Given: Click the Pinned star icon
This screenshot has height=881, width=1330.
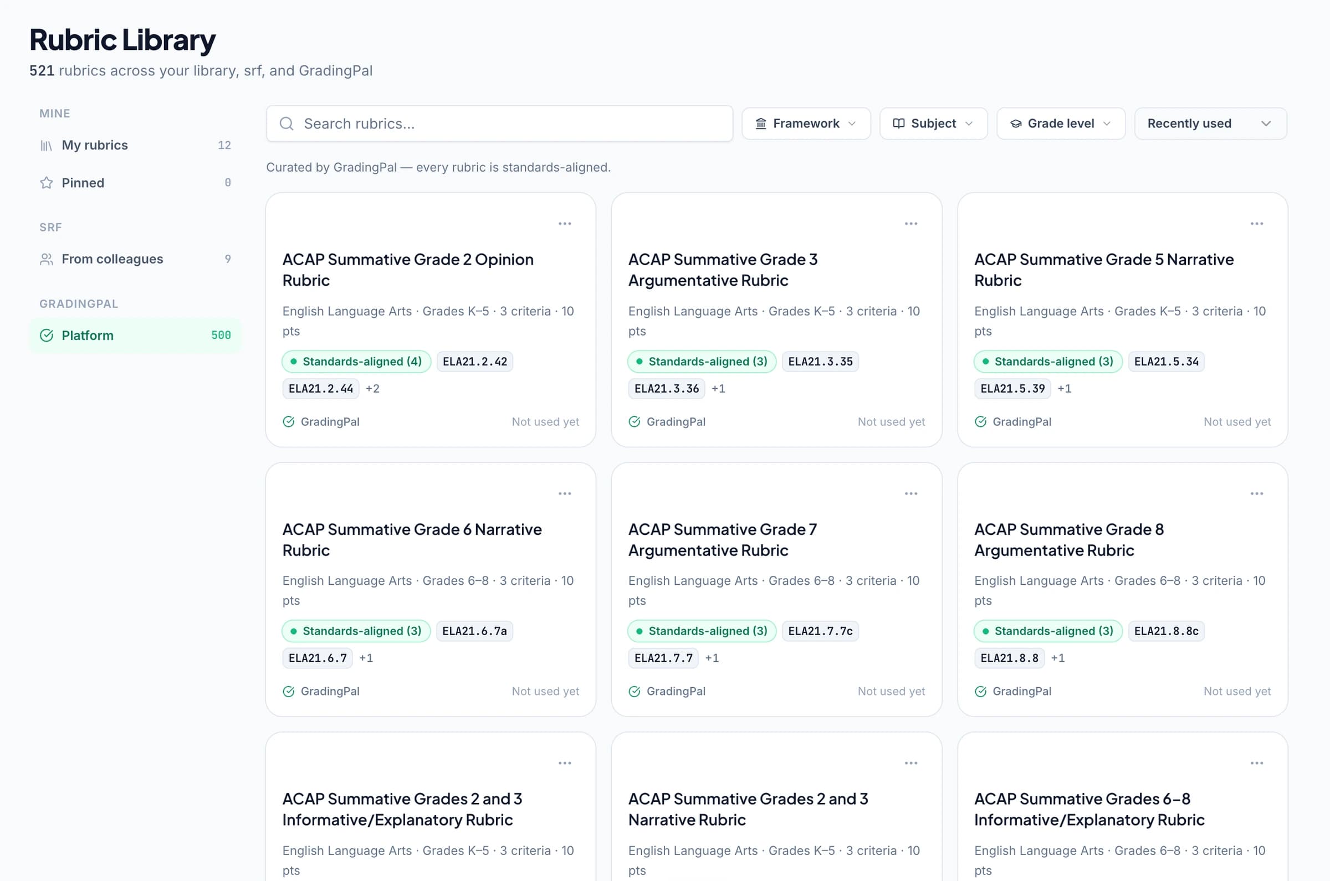Looking at the screenshot, I should (46, 183).
